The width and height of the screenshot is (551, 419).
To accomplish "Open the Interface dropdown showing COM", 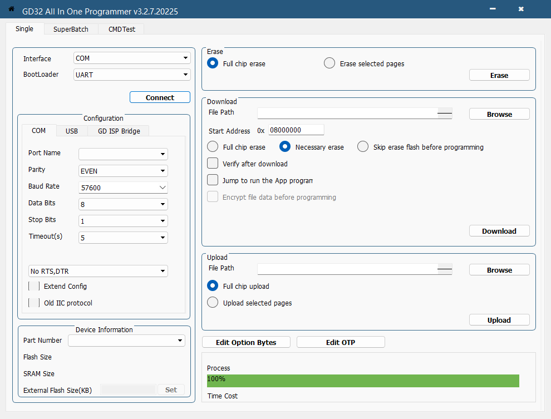I will point(132,58).
